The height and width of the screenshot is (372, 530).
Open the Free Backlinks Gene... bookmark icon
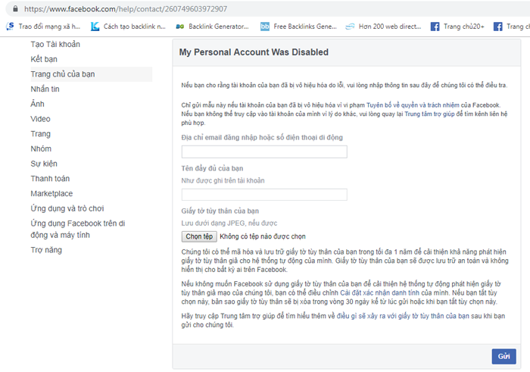click(265, 27)
